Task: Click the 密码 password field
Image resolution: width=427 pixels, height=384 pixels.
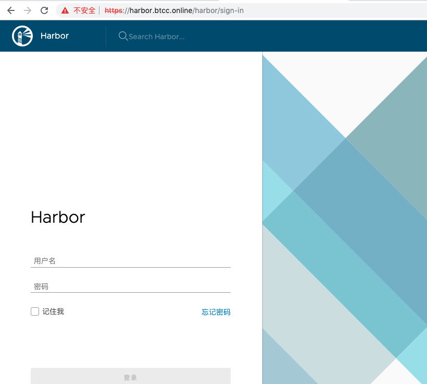Action: [x=130, y=286]
